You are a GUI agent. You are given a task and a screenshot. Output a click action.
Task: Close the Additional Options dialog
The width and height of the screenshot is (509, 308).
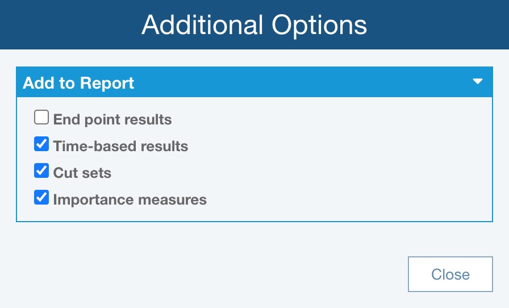tap(450, 274)
